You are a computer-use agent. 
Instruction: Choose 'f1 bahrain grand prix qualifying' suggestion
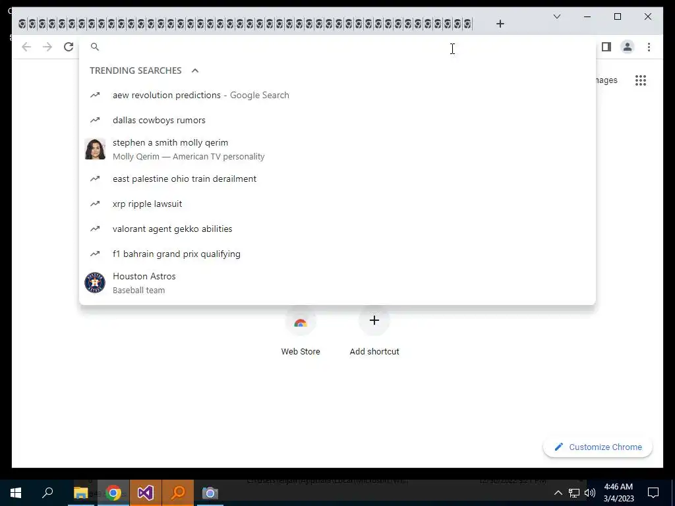337,254
